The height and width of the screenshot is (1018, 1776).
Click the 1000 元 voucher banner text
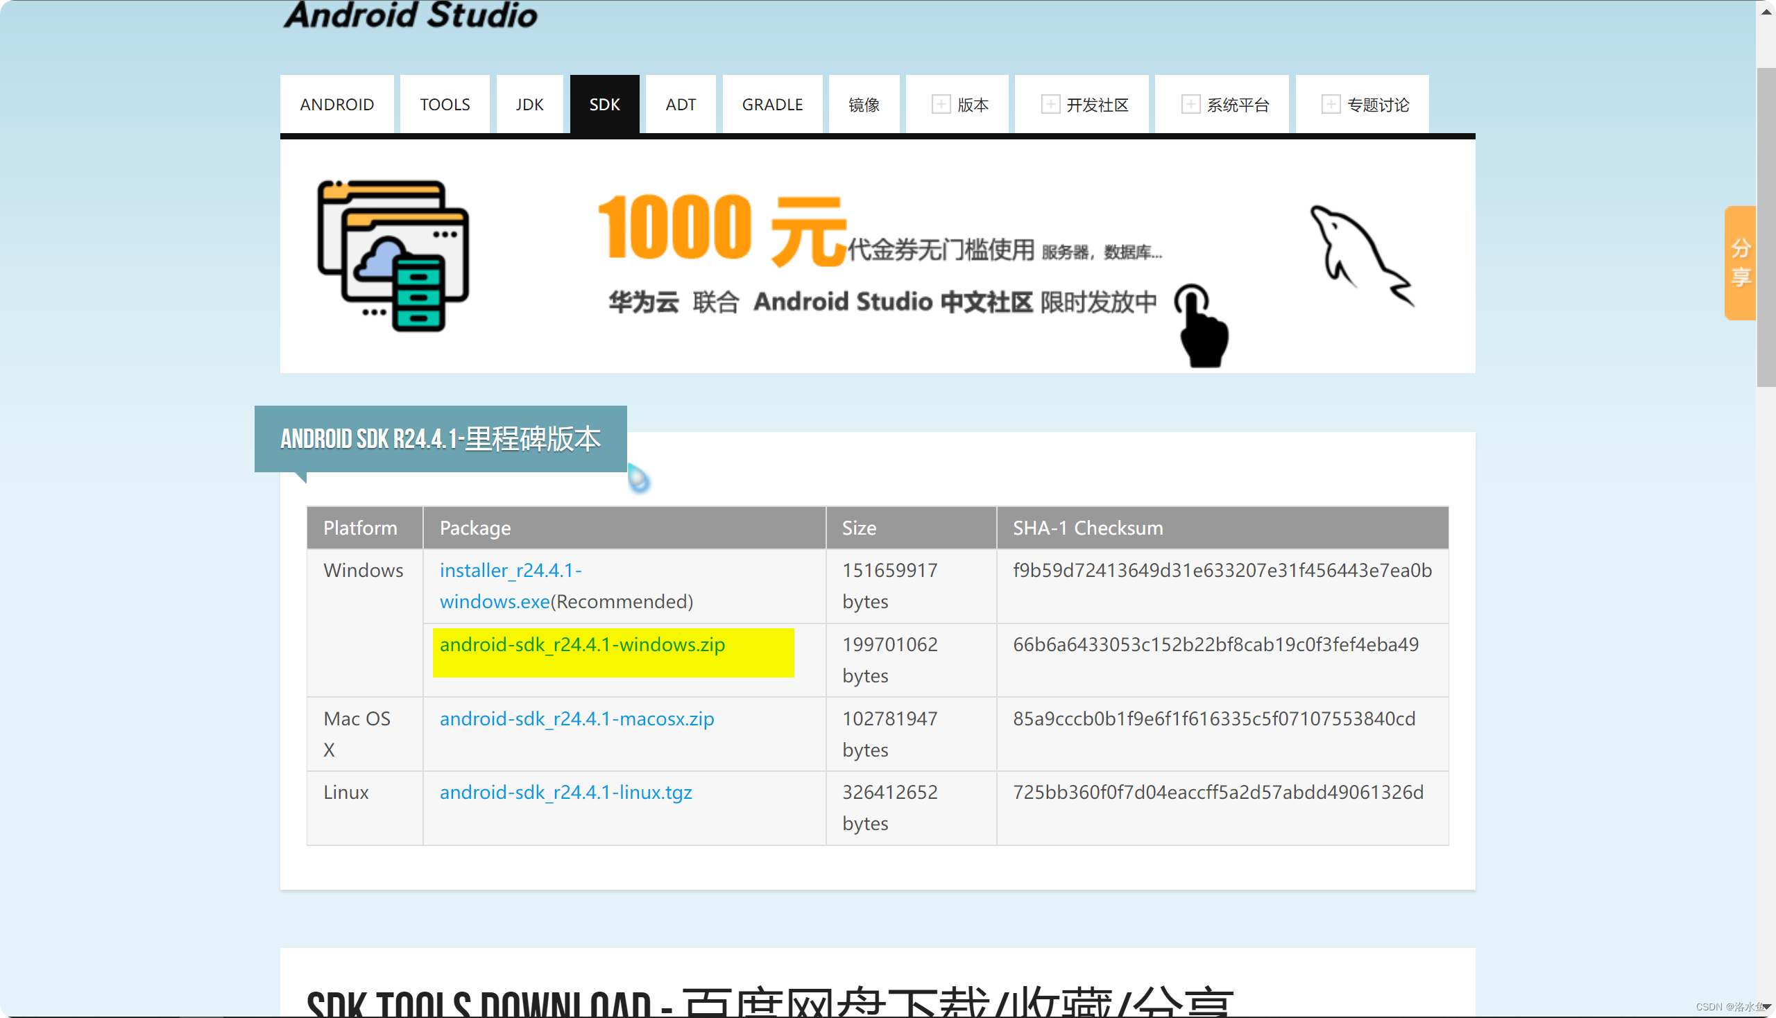pyautogui.click(x=723, y=230)
